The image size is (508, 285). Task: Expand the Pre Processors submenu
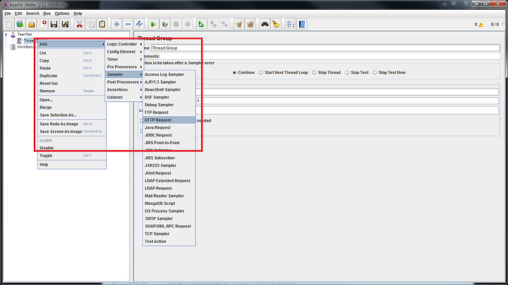(124, 67)
